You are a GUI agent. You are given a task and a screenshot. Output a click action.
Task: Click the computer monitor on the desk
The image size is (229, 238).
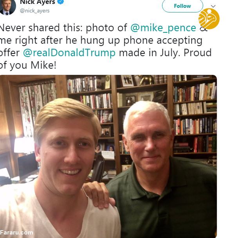tap(28, 165)
